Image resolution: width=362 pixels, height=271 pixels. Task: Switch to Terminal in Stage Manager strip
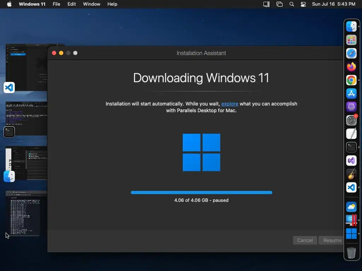point(9,132)
